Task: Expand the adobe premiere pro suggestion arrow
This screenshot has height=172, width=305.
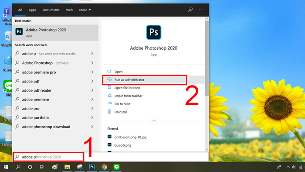Action: (x=92, y=72)
